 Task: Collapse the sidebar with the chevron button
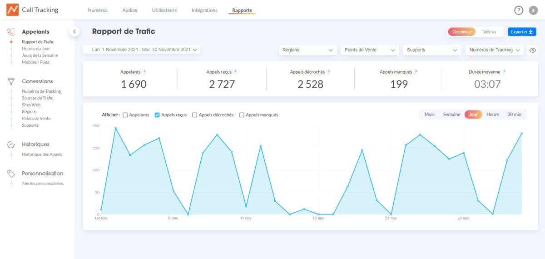[x=74, y=31]
